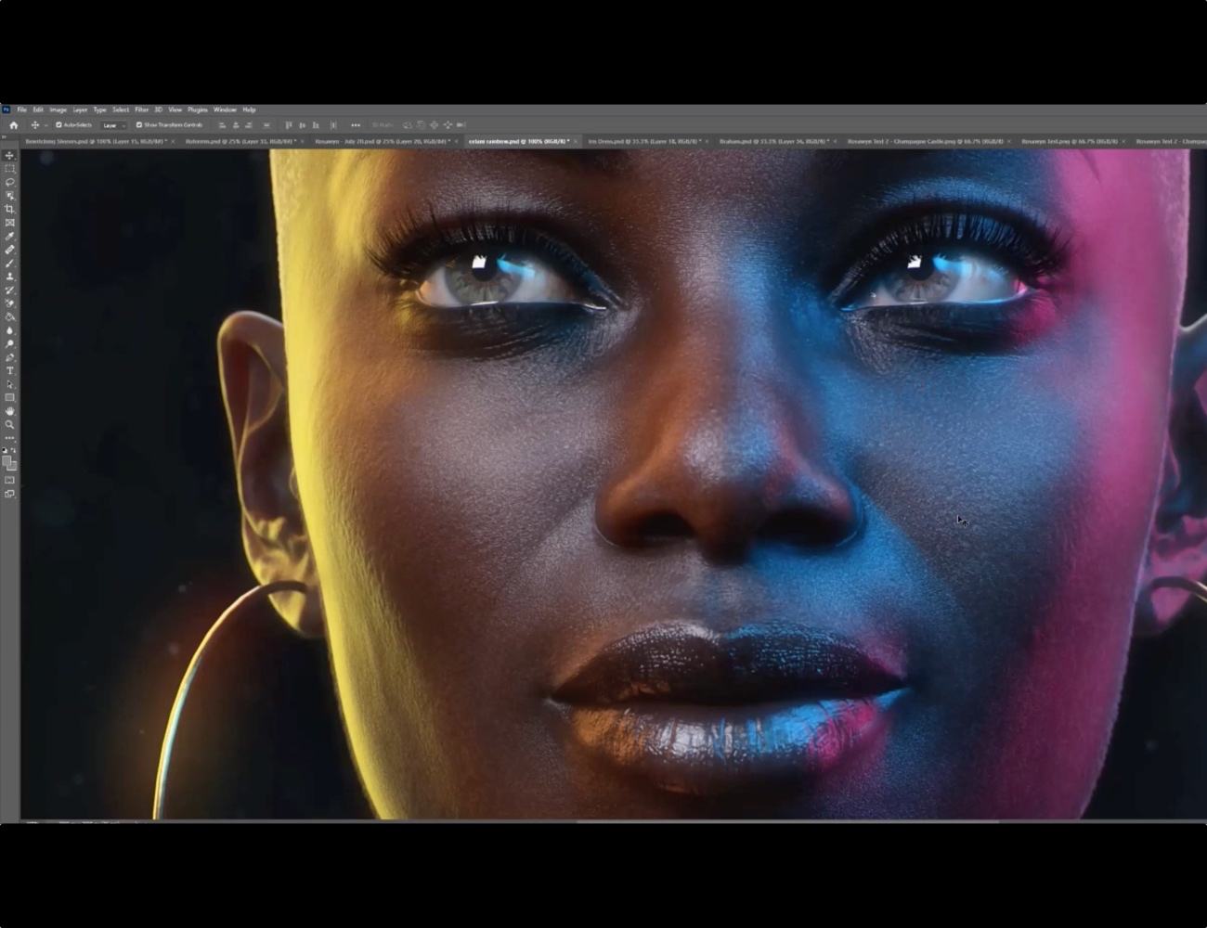Image resolution: width=1207 pixels, height=928 pixels.
Task: Select the Move tool
Action: coord(9,155)
